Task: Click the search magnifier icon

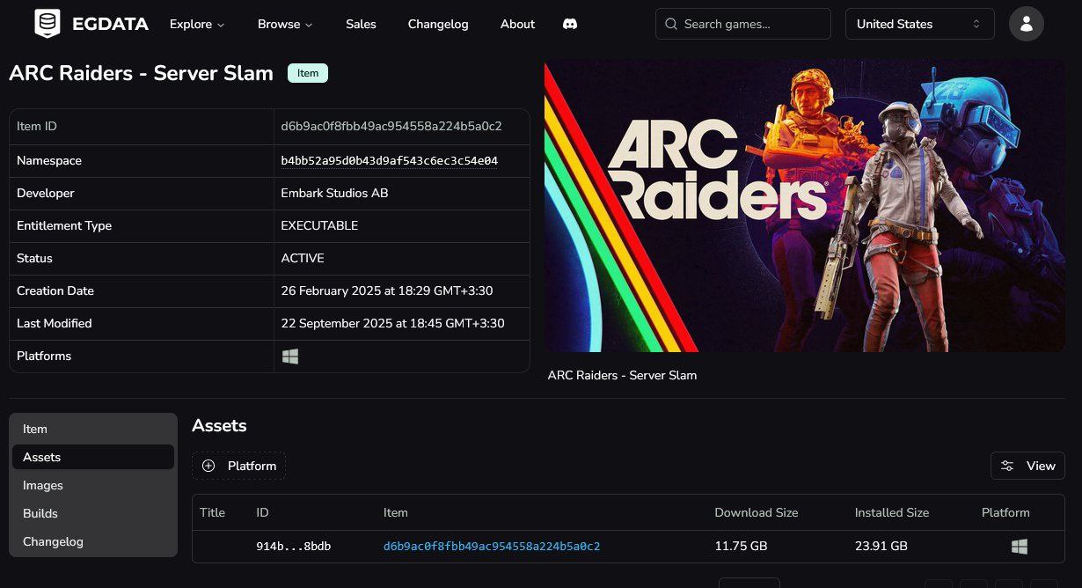Action: 672,24
